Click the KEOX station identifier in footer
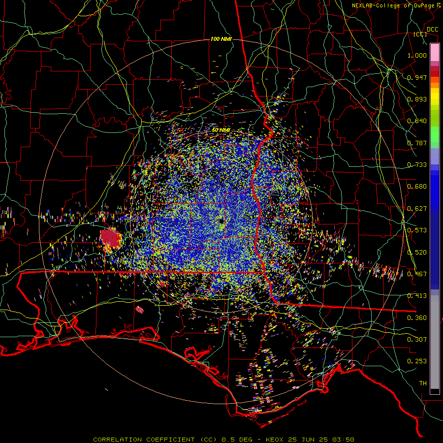The image size is (443, 443). (274, 440)
